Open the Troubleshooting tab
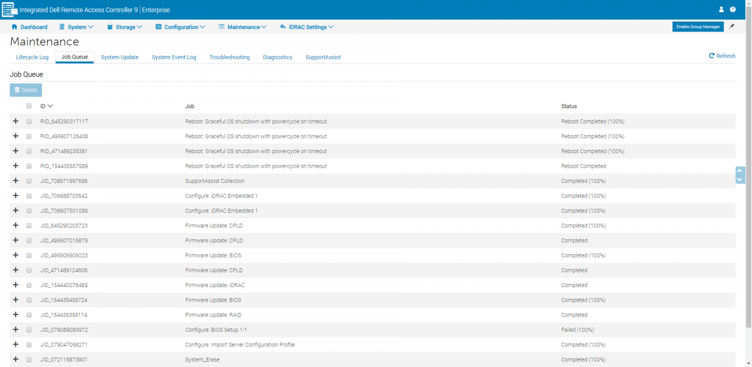The width and height of the screenshot is (752, 367). click(x=229, y=57)
